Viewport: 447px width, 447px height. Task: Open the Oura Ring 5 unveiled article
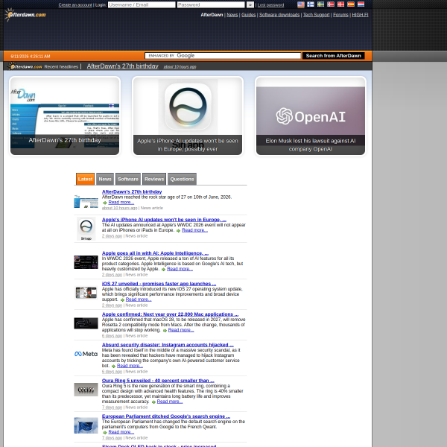point(158,381)
